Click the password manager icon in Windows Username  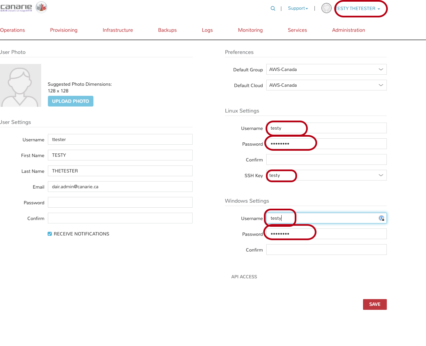(x=381, y=218)
